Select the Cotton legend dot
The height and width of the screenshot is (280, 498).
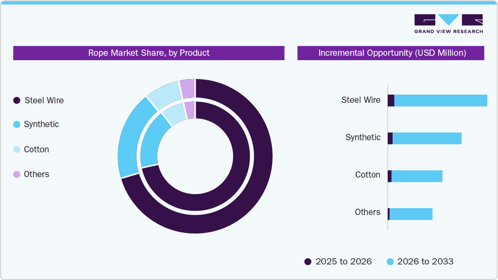pyautogui.click(x=17, y=149)
